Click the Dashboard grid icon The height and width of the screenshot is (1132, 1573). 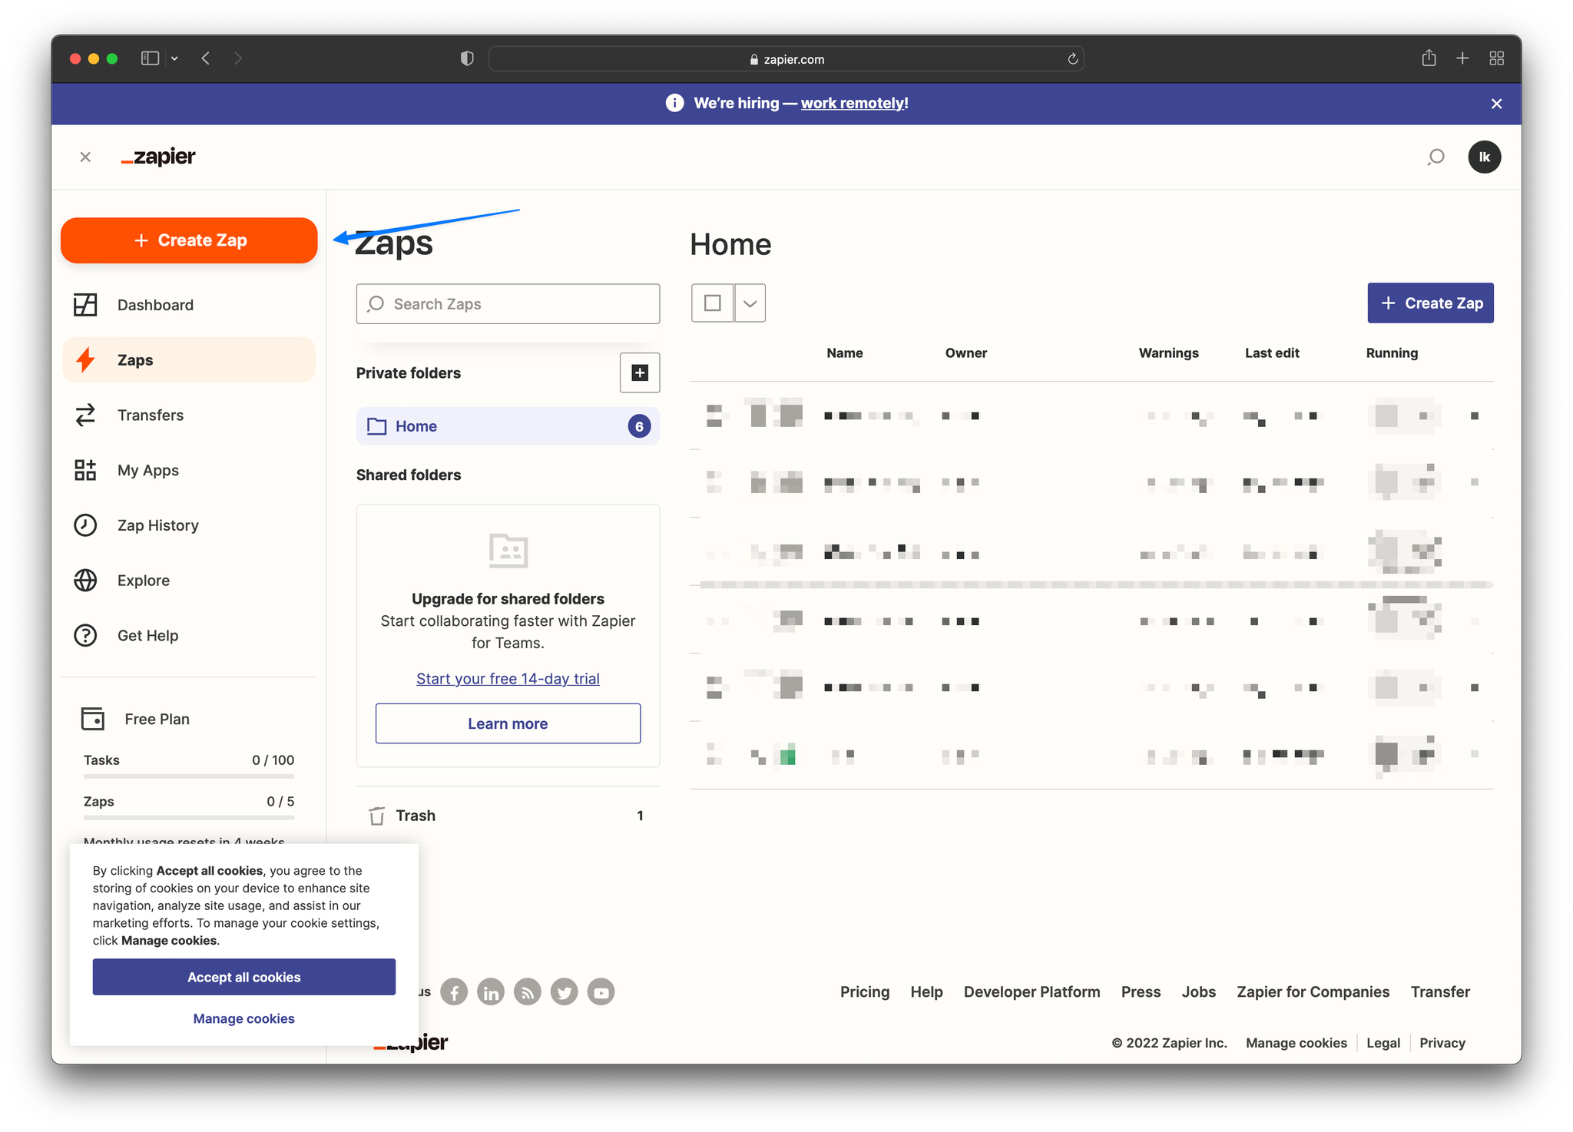click(x=85, y=305)
